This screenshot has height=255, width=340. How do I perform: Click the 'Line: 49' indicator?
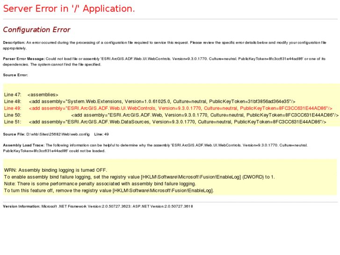[x=101, y=134]
